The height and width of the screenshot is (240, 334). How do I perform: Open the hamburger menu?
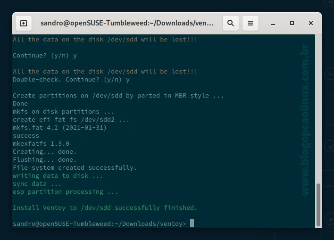point(250,23)
